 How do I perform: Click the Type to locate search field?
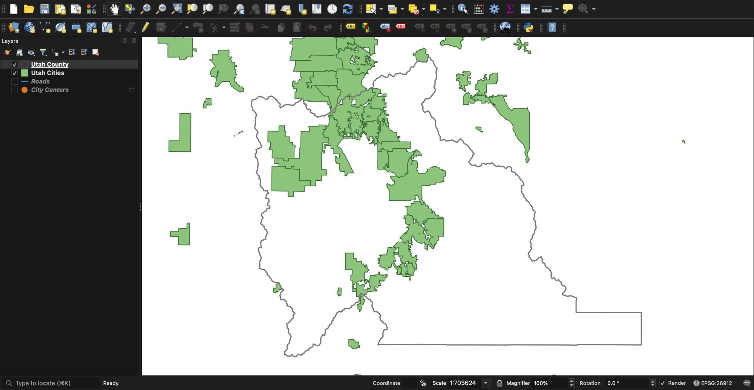point(51,383)
